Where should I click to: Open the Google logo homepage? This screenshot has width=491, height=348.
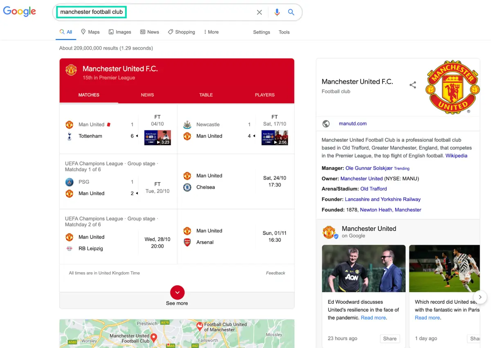pos(20,11)
